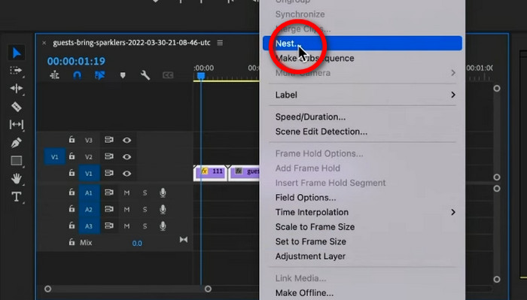
Task: Add Marker in the timeline header
Action: [x=123, y=75]
